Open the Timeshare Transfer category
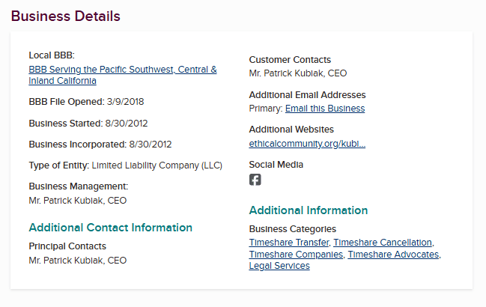 coord(288,243)
